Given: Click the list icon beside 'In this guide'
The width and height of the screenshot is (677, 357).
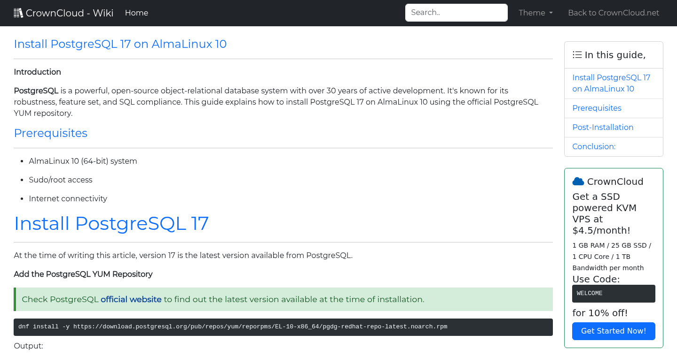Looking at the screenshot, I should (x=577, y=54).
